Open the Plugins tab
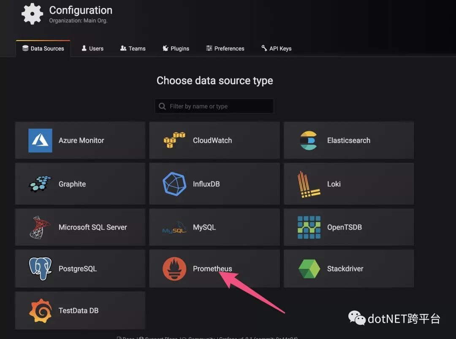The image size is (456, 339). pos(176,49)
